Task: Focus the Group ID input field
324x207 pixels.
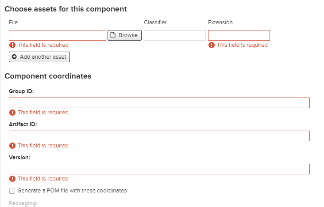Action: point(159,103)
